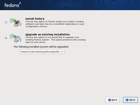Click the Next button

130,100
